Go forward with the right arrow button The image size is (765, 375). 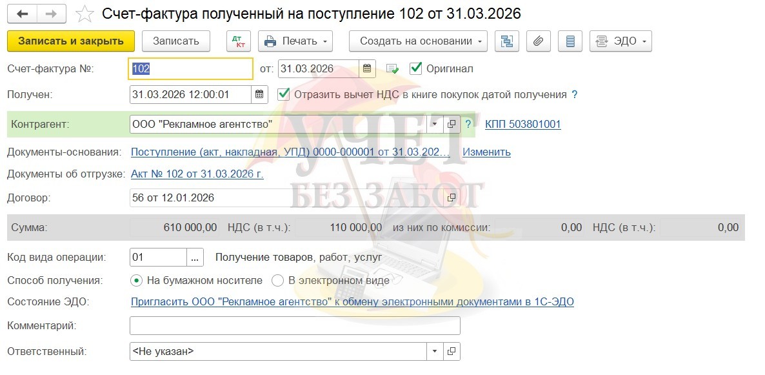(51, 14)
